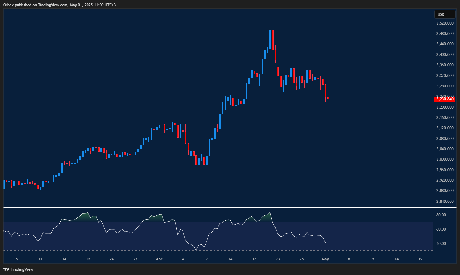Viewport: 460px width, 275px height.
Task: Click the Apr label on time axis
Action: 159,259
